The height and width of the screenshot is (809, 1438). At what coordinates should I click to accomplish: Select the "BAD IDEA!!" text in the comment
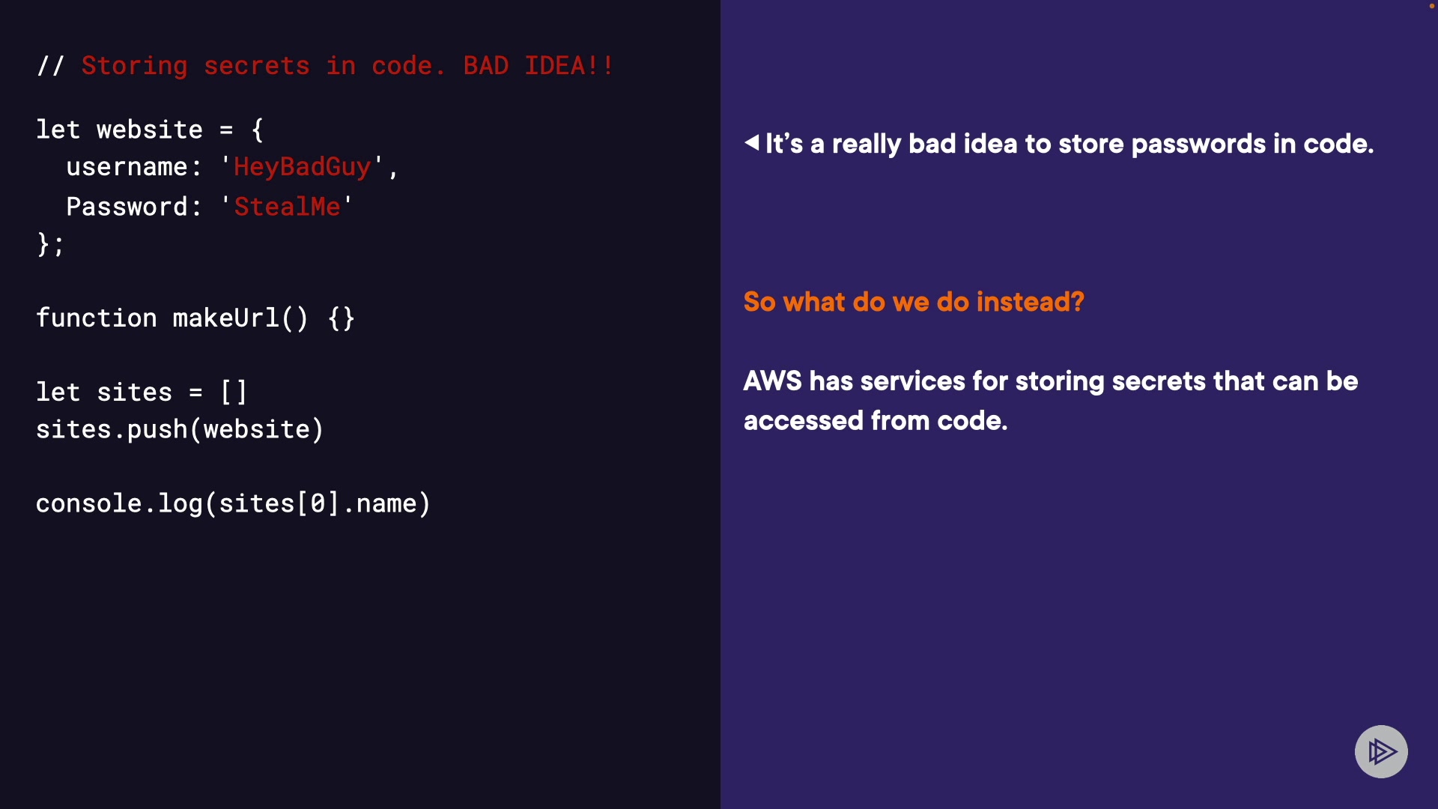click(538, 66)
